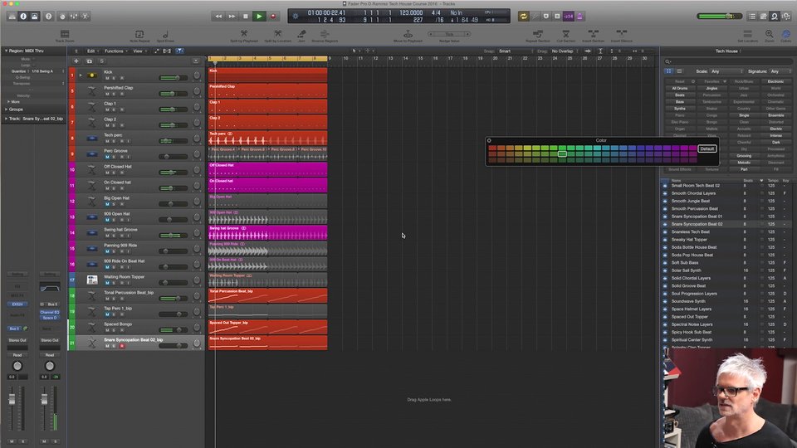The image size is (797, 448).
Task: Expand the Track inspector disclosure triangle
Action: [6, 119]
